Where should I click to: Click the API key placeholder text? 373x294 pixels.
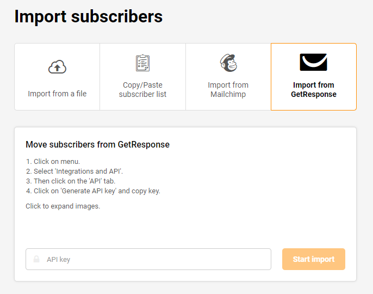pyautogui.click(x=59, y=259)
